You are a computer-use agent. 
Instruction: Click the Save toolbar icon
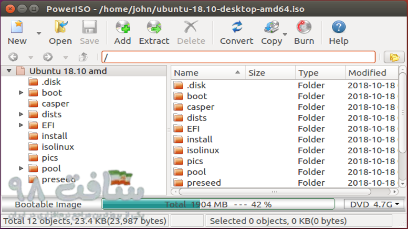tap(89, 27)
